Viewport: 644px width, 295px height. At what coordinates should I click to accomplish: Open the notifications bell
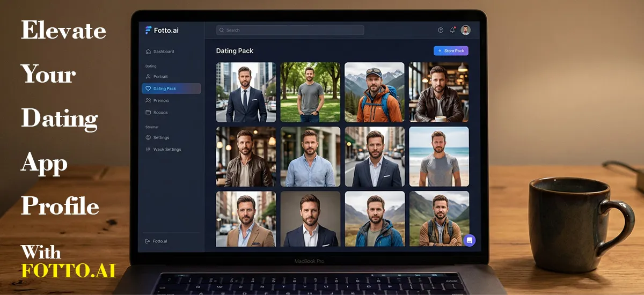[x=452, y=30]
